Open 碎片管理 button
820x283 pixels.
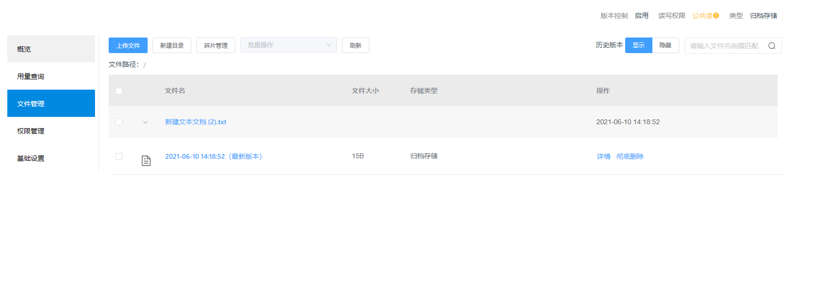click(216, 45)
